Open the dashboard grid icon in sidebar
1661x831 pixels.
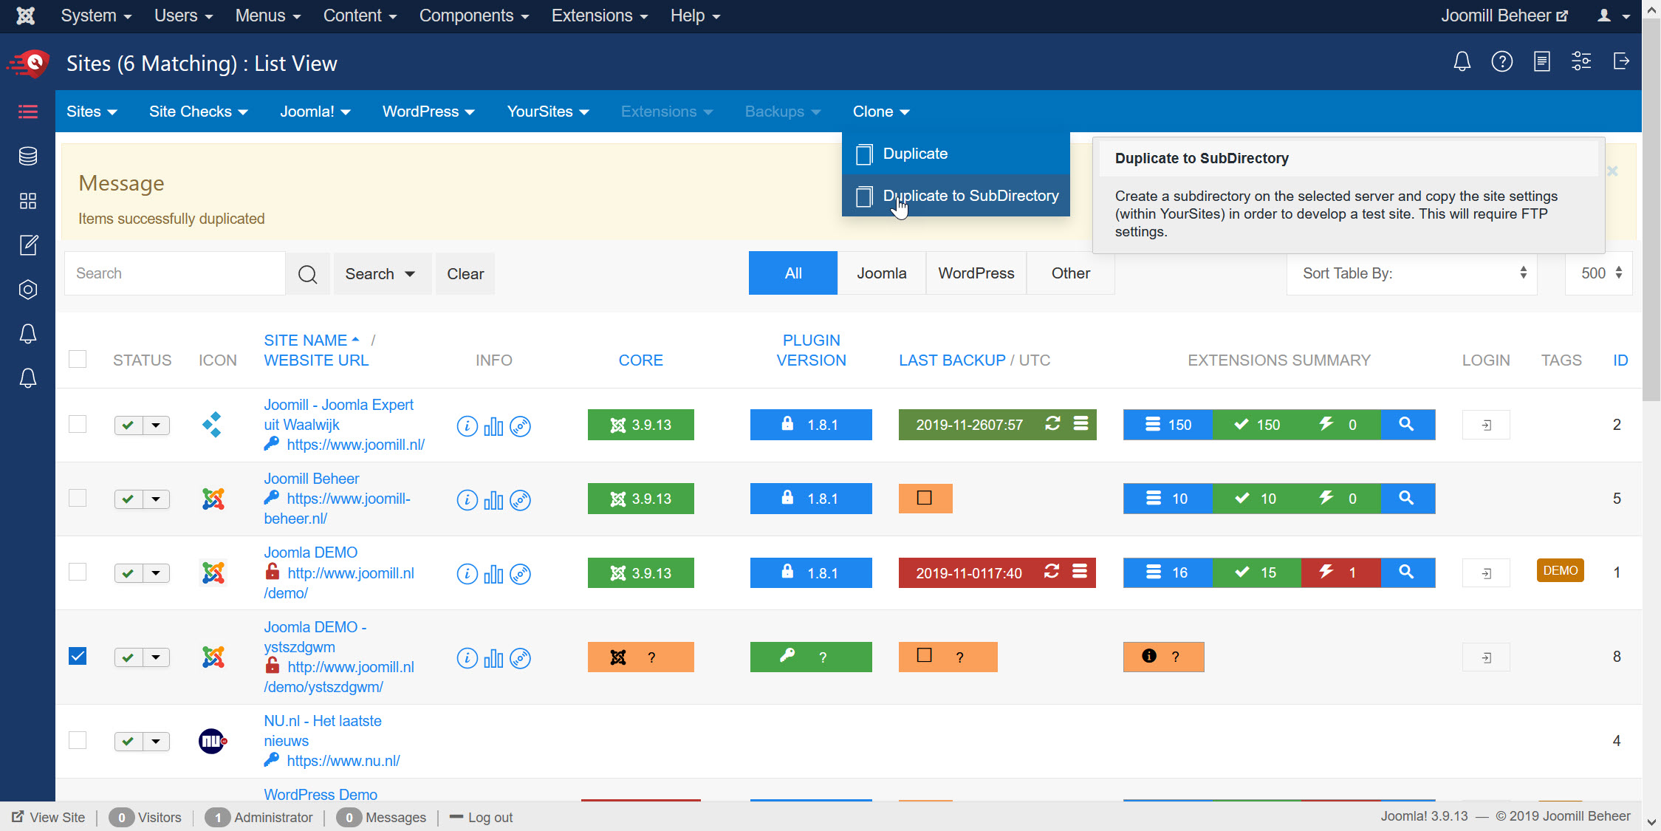tap(28, 201)
